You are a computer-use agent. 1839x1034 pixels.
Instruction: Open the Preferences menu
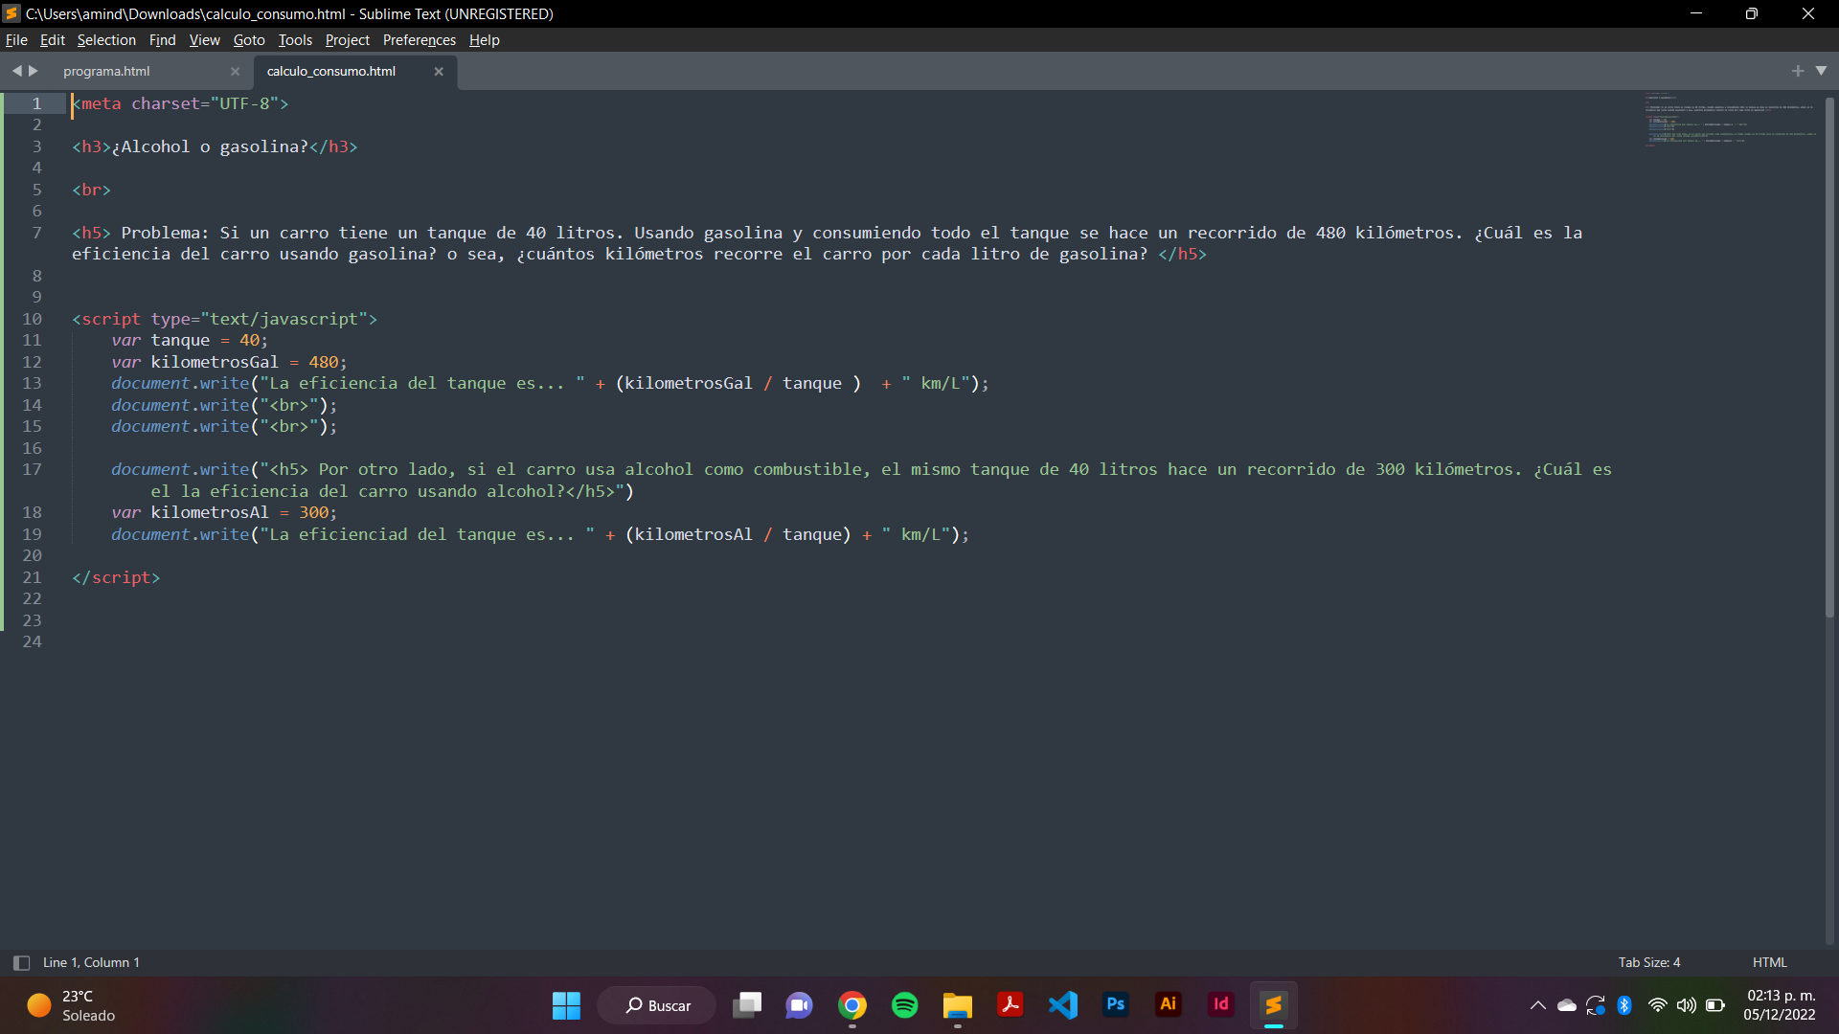[419, 39]
